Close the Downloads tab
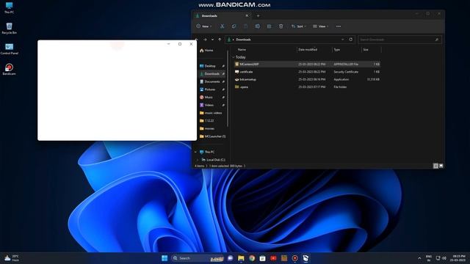 tap(247, 16)
